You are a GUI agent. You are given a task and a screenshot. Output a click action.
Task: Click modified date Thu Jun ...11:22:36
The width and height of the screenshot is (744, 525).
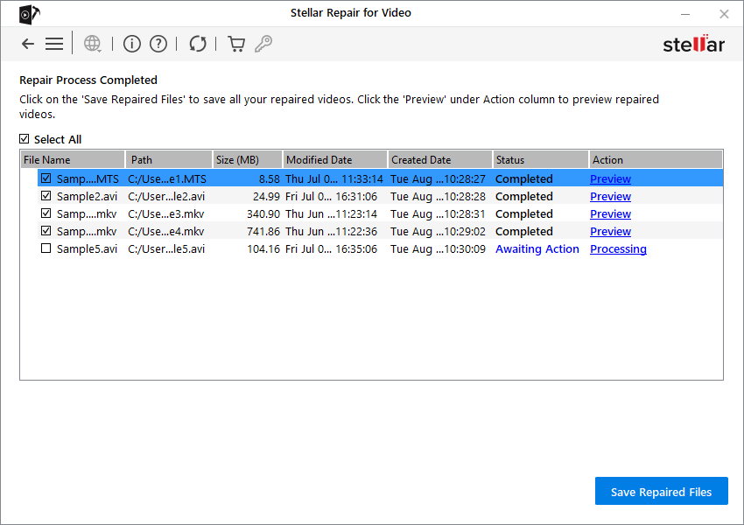pyautogui.click(x=331, y=231)
